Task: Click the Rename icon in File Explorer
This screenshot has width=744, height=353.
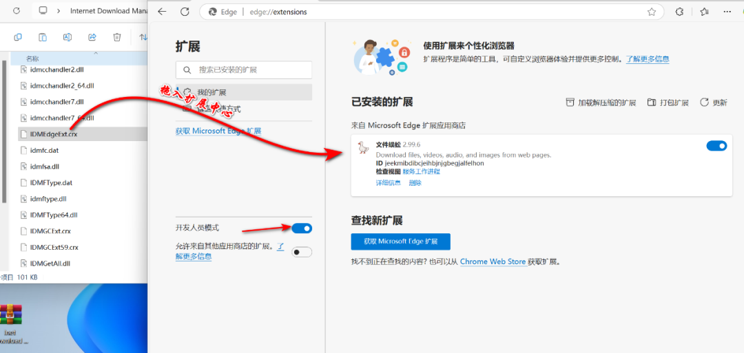Action: [x=68, y=37]
